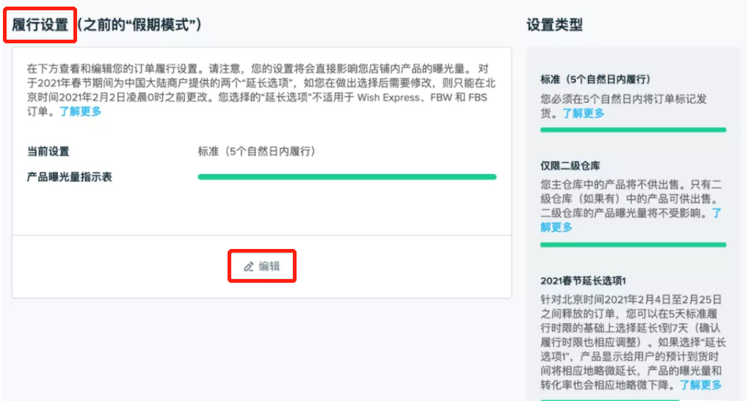
Task: Open 了解更多 under 2021春节延长选项1
Action: pos(700,385)
